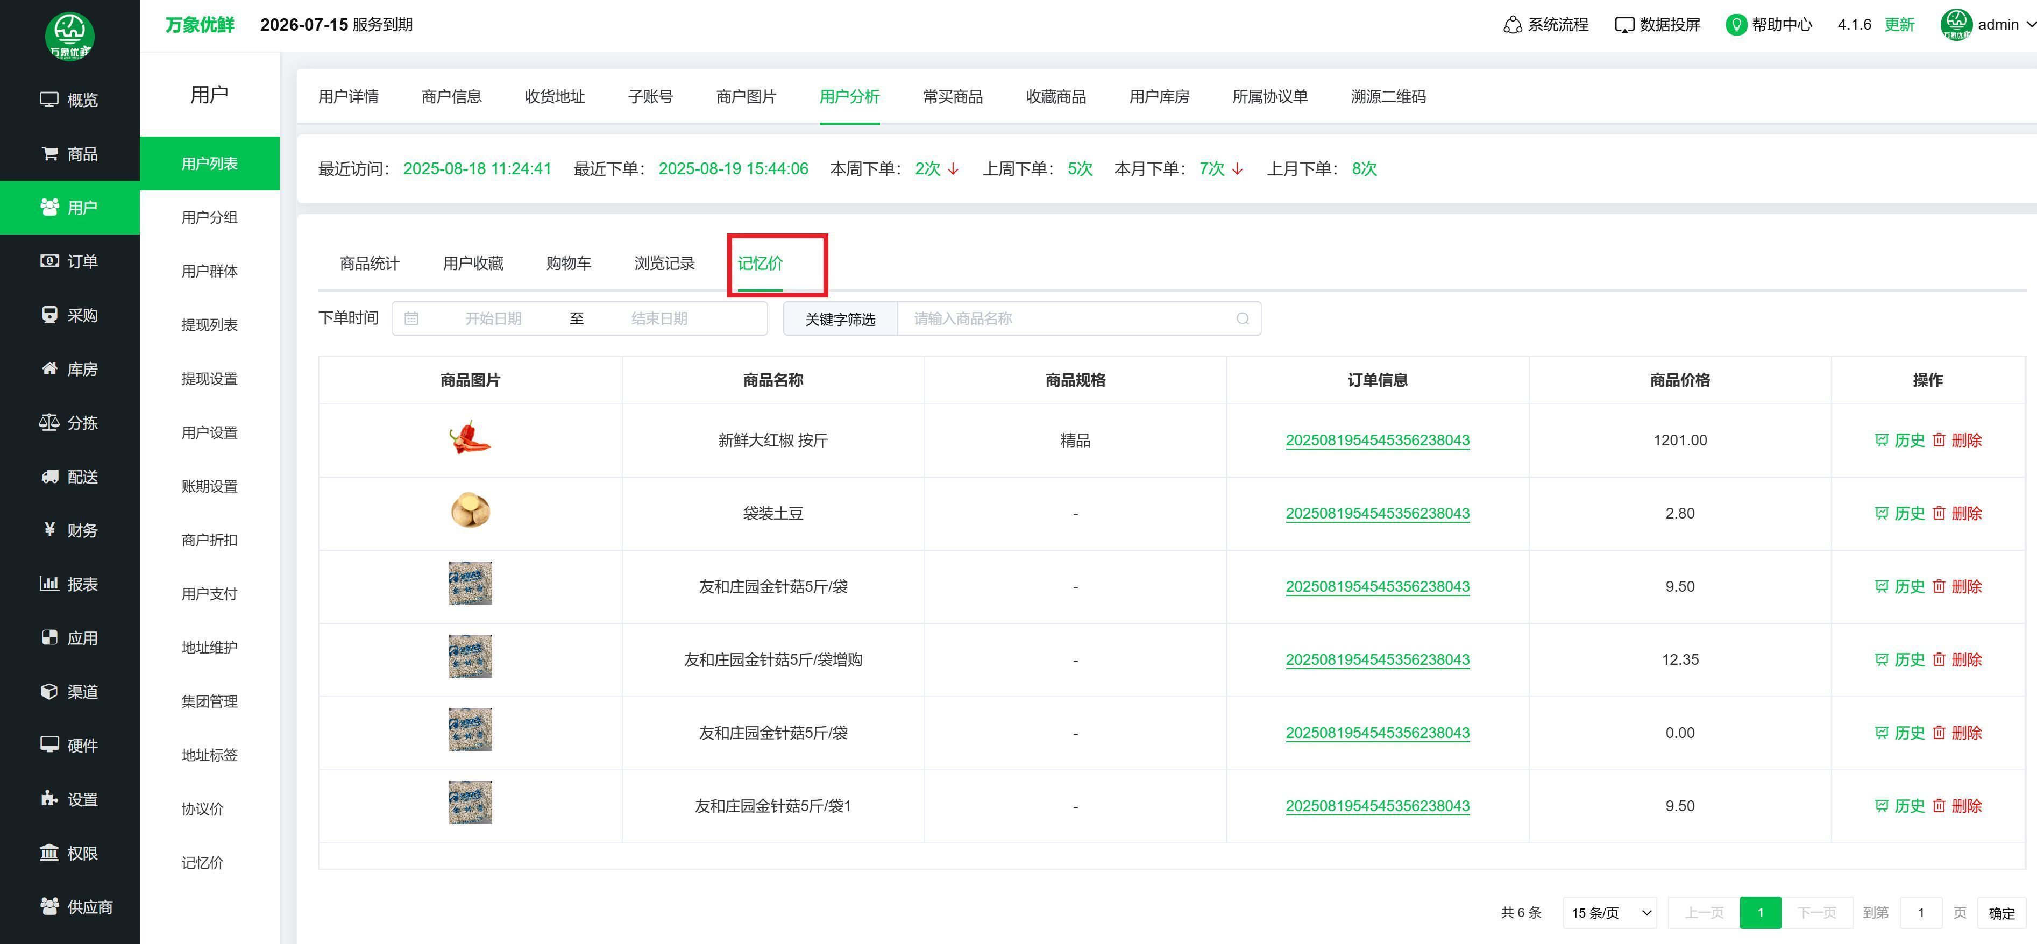Click the 开始日期 start date field
Screen dimensions: 2037x944
tap(493, 318)
